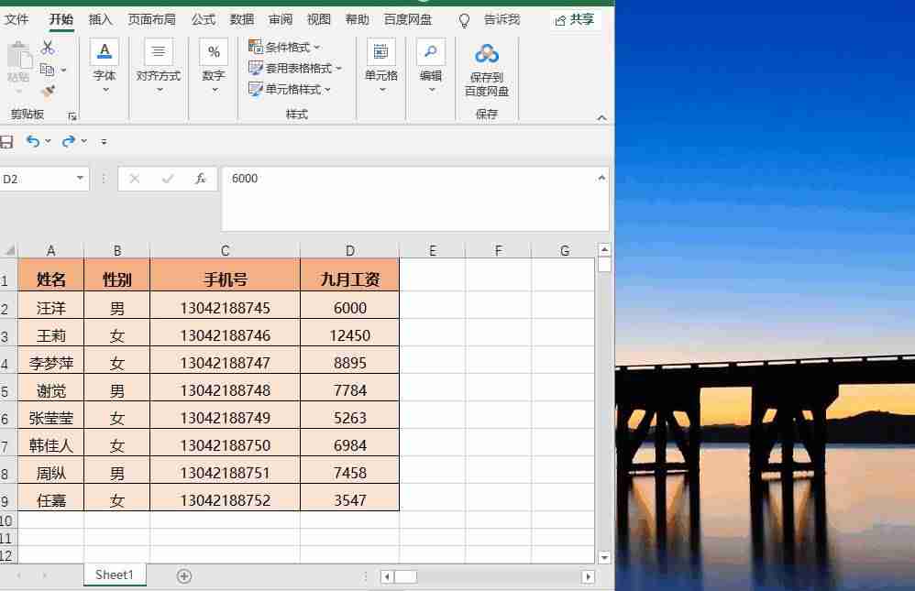Viewport: 915px width, 591px height.
Task: Open 套用表格格式 table format dropdown
Action: pyautogui.click(x=294, y=68)
